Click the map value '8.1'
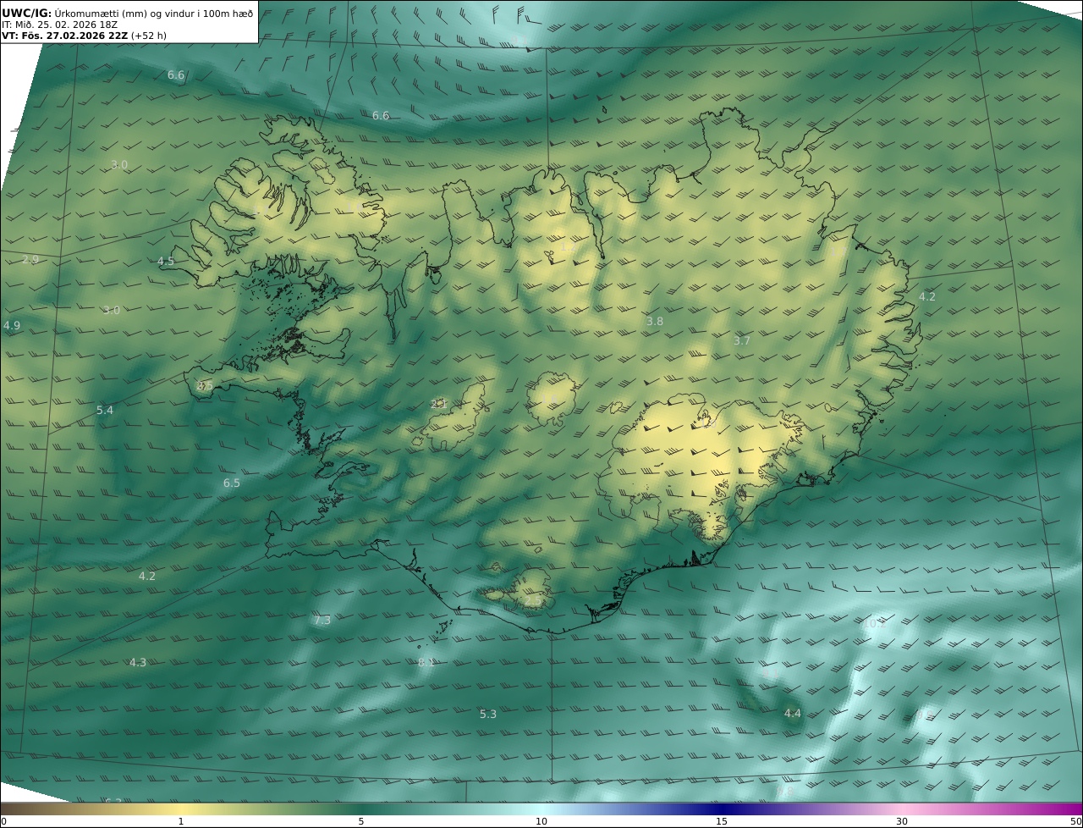 [426, 662]
